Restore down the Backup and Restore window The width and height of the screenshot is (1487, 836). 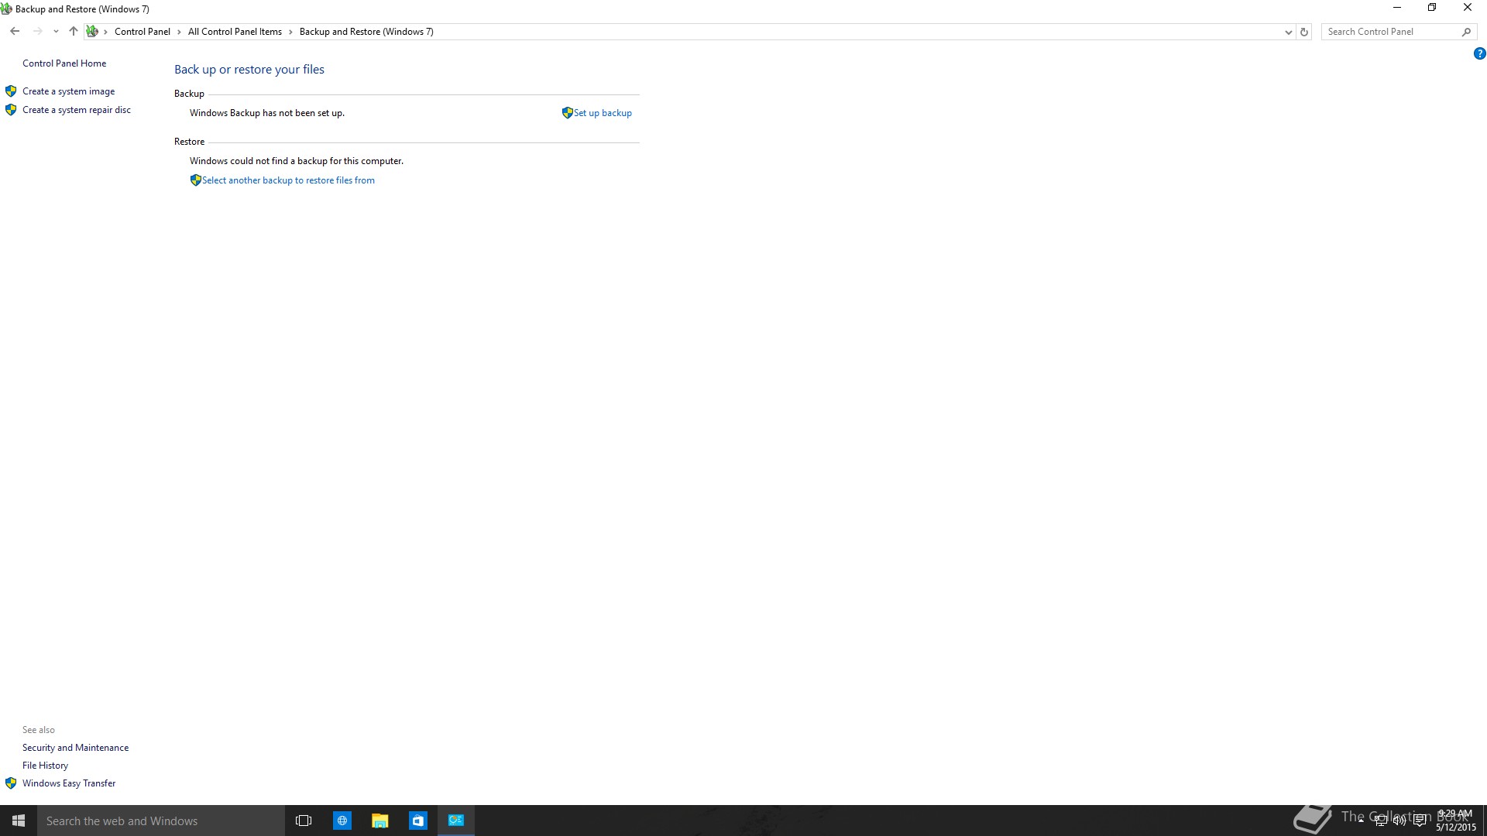click(x=1432, y=8)
